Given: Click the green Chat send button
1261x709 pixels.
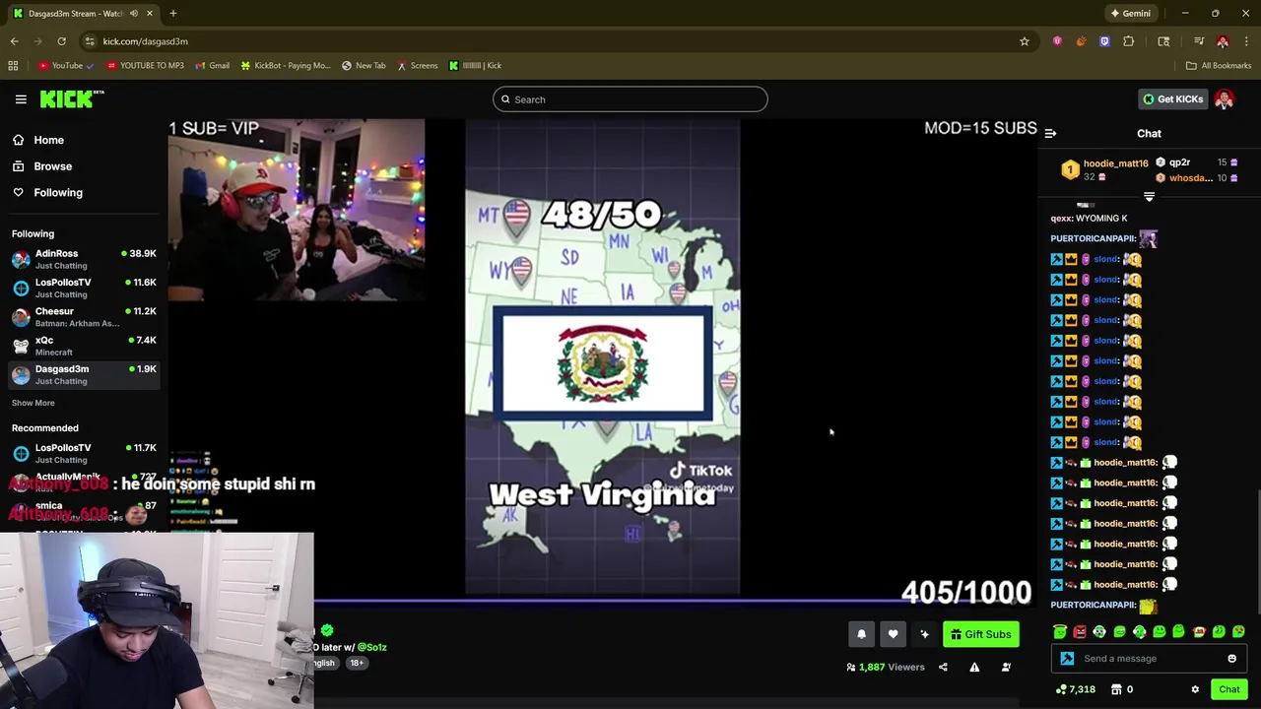Looking at the screenshot, I should pyautogui.click(x=1228, y=689).
